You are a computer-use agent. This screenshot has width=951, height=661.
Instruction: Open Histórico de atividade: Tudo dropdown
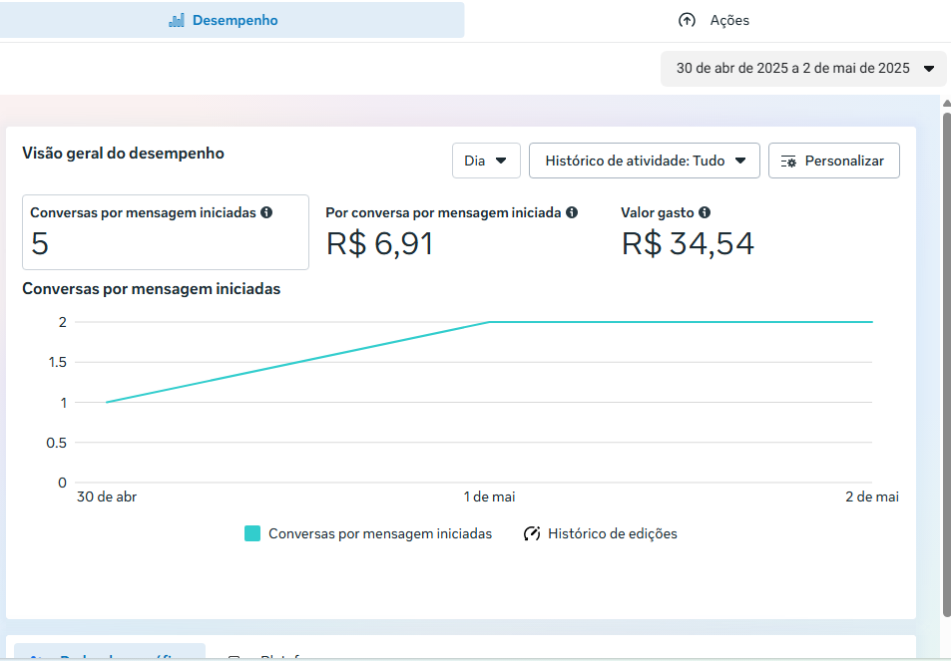[644, 161]
